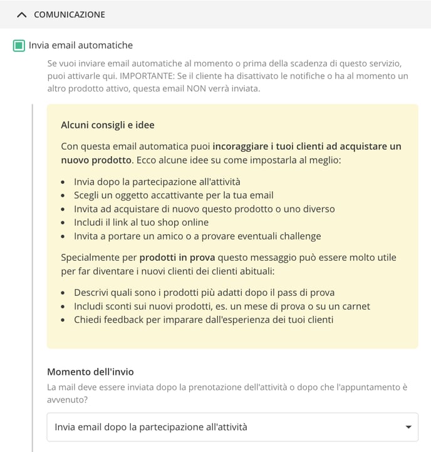Open the Momento dell'invio dropdown

[232, 427]
